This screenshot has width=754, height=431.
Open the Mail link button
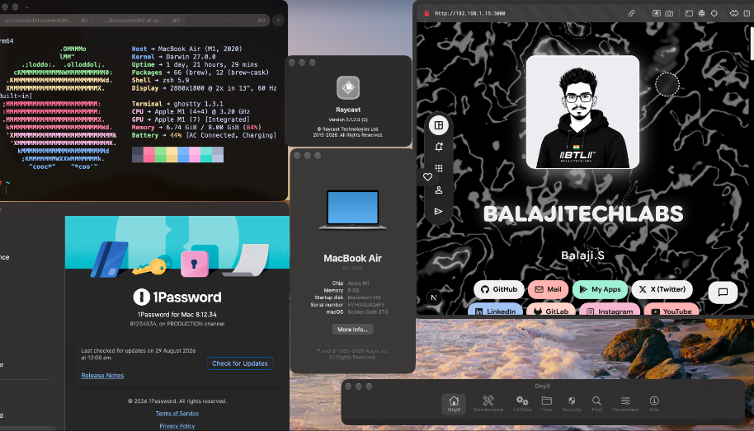[x=549, y=289]
